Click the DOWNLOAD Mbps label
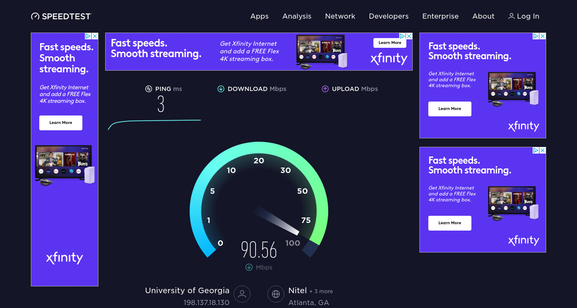The image size is (577, 308). tap(257, 89)
